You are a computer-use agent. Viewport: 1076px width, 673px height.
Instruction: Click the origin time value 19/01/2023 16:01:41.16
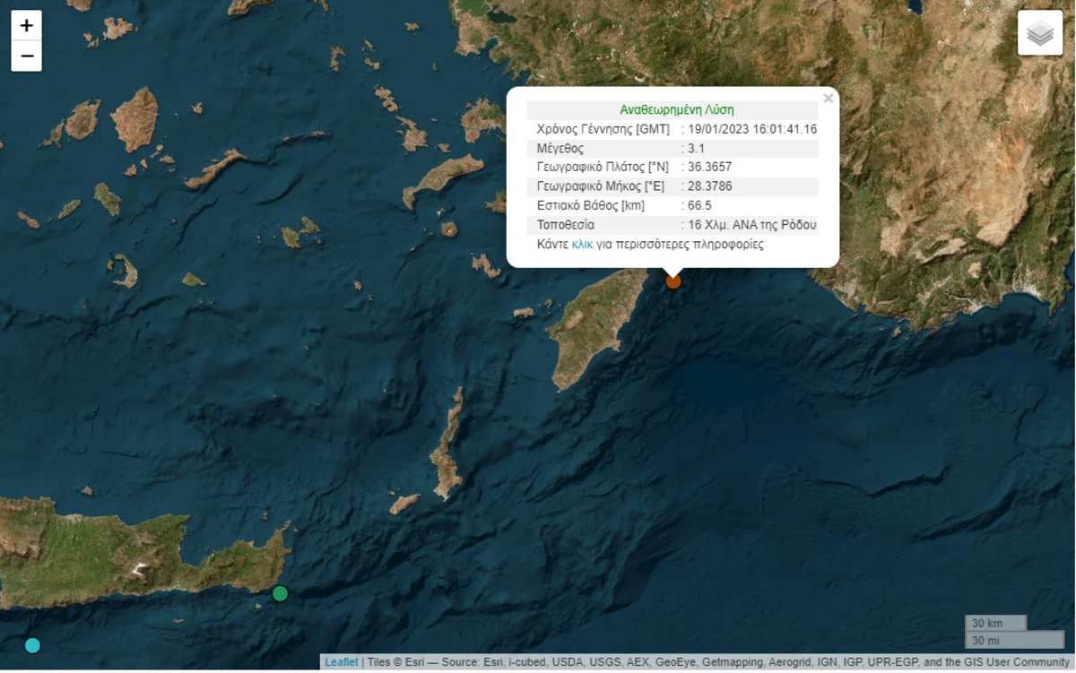coord(752,129)
